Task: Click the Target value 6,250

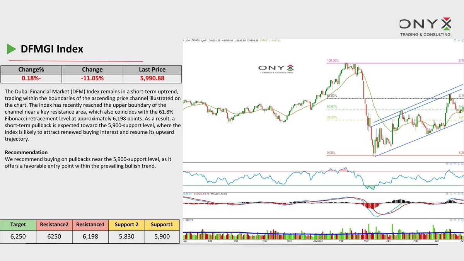Action: coord(18,236)
